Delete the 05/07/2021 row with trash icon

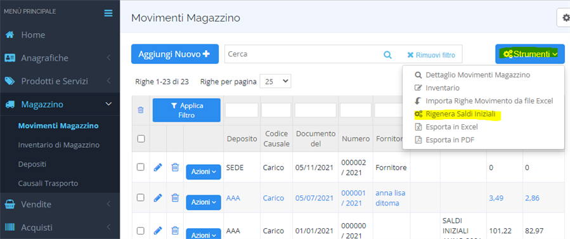click(x=175, y=198)
